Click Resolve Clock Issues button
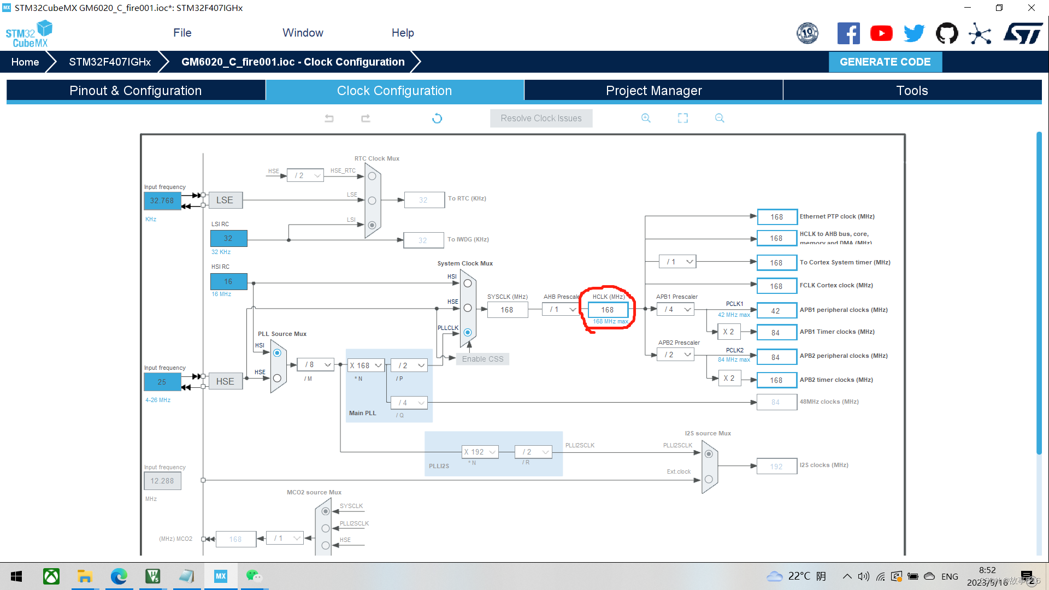 (x=541, y=118)
